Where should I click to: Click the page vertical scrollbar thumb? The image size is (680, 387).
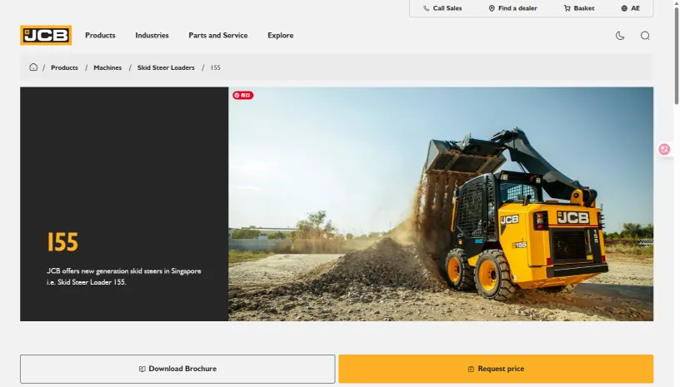(677, 54)
